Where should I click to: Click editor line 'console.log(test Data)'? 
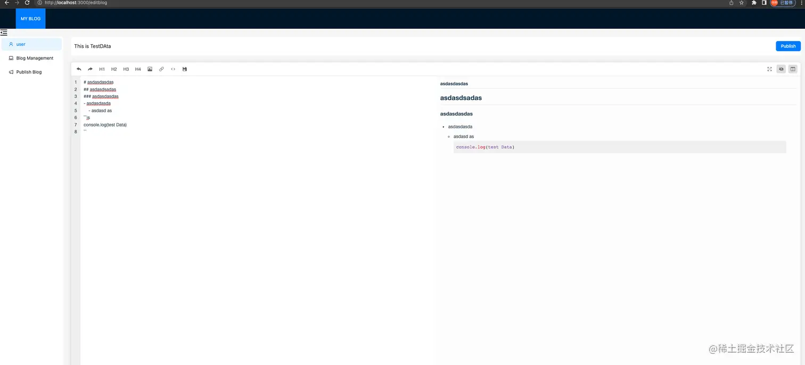[x=105, y=125]
